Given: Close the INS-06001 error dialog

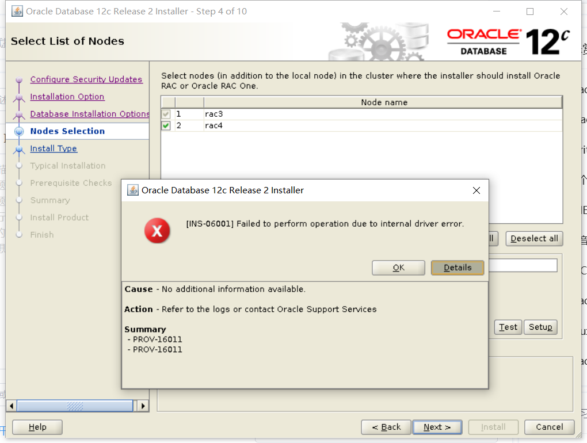Looking at the screenshot, I should (476, 190).
